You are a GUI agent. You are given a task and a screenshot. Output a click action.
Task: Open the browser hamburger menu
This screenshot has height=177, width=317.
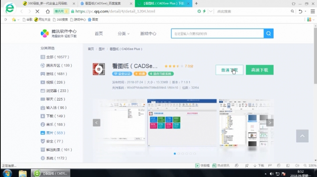click(x=313, y=12)
